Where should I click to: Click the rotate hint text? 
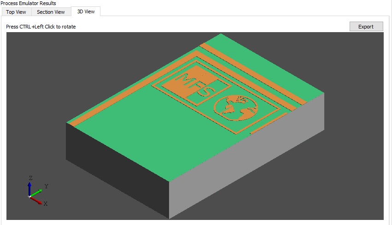[x=41, y=27]
